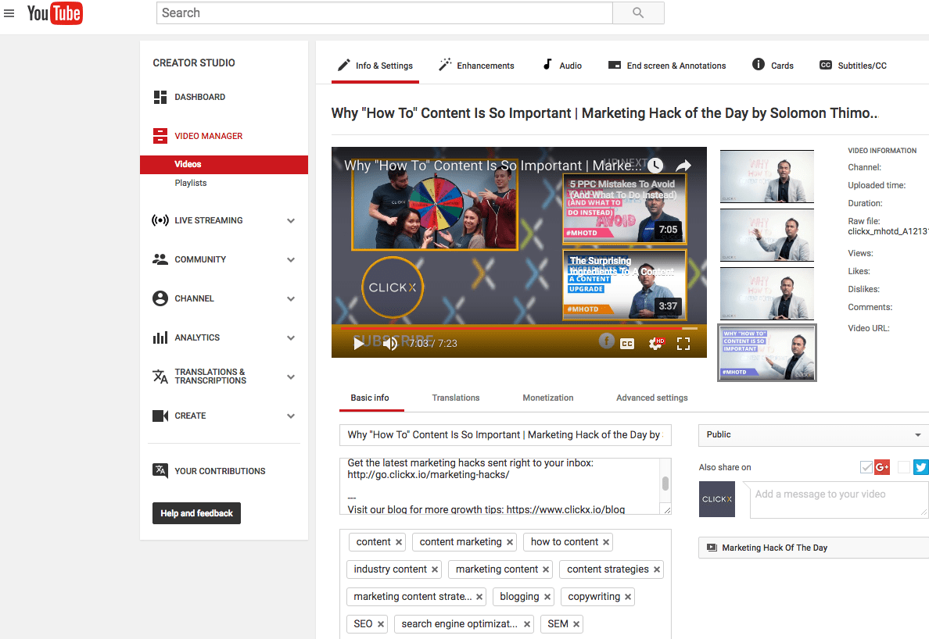This screenshot has height=639, width=929.
Task: Switch to the Translations sub-tab
Action: click(x=456, y=398)
